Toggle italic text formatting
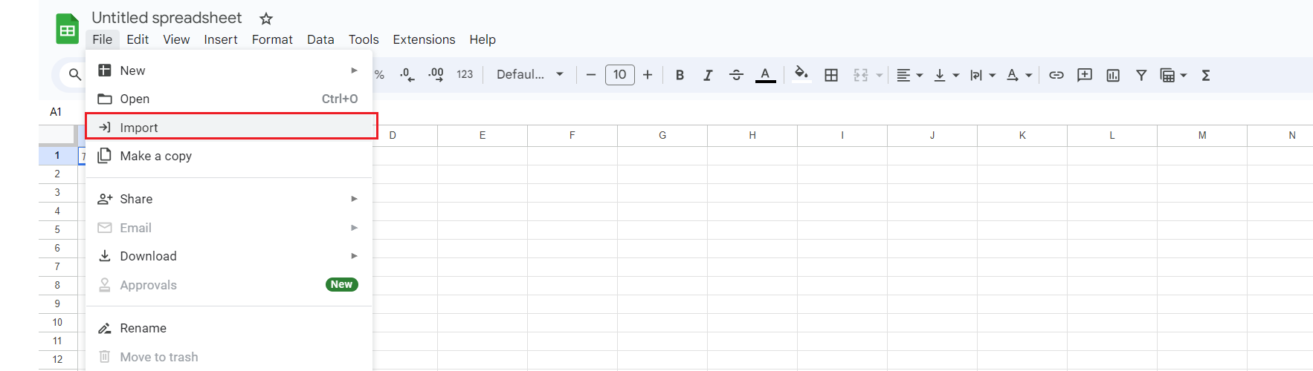The image size is (1313, 371). click(x=707, y=75)
